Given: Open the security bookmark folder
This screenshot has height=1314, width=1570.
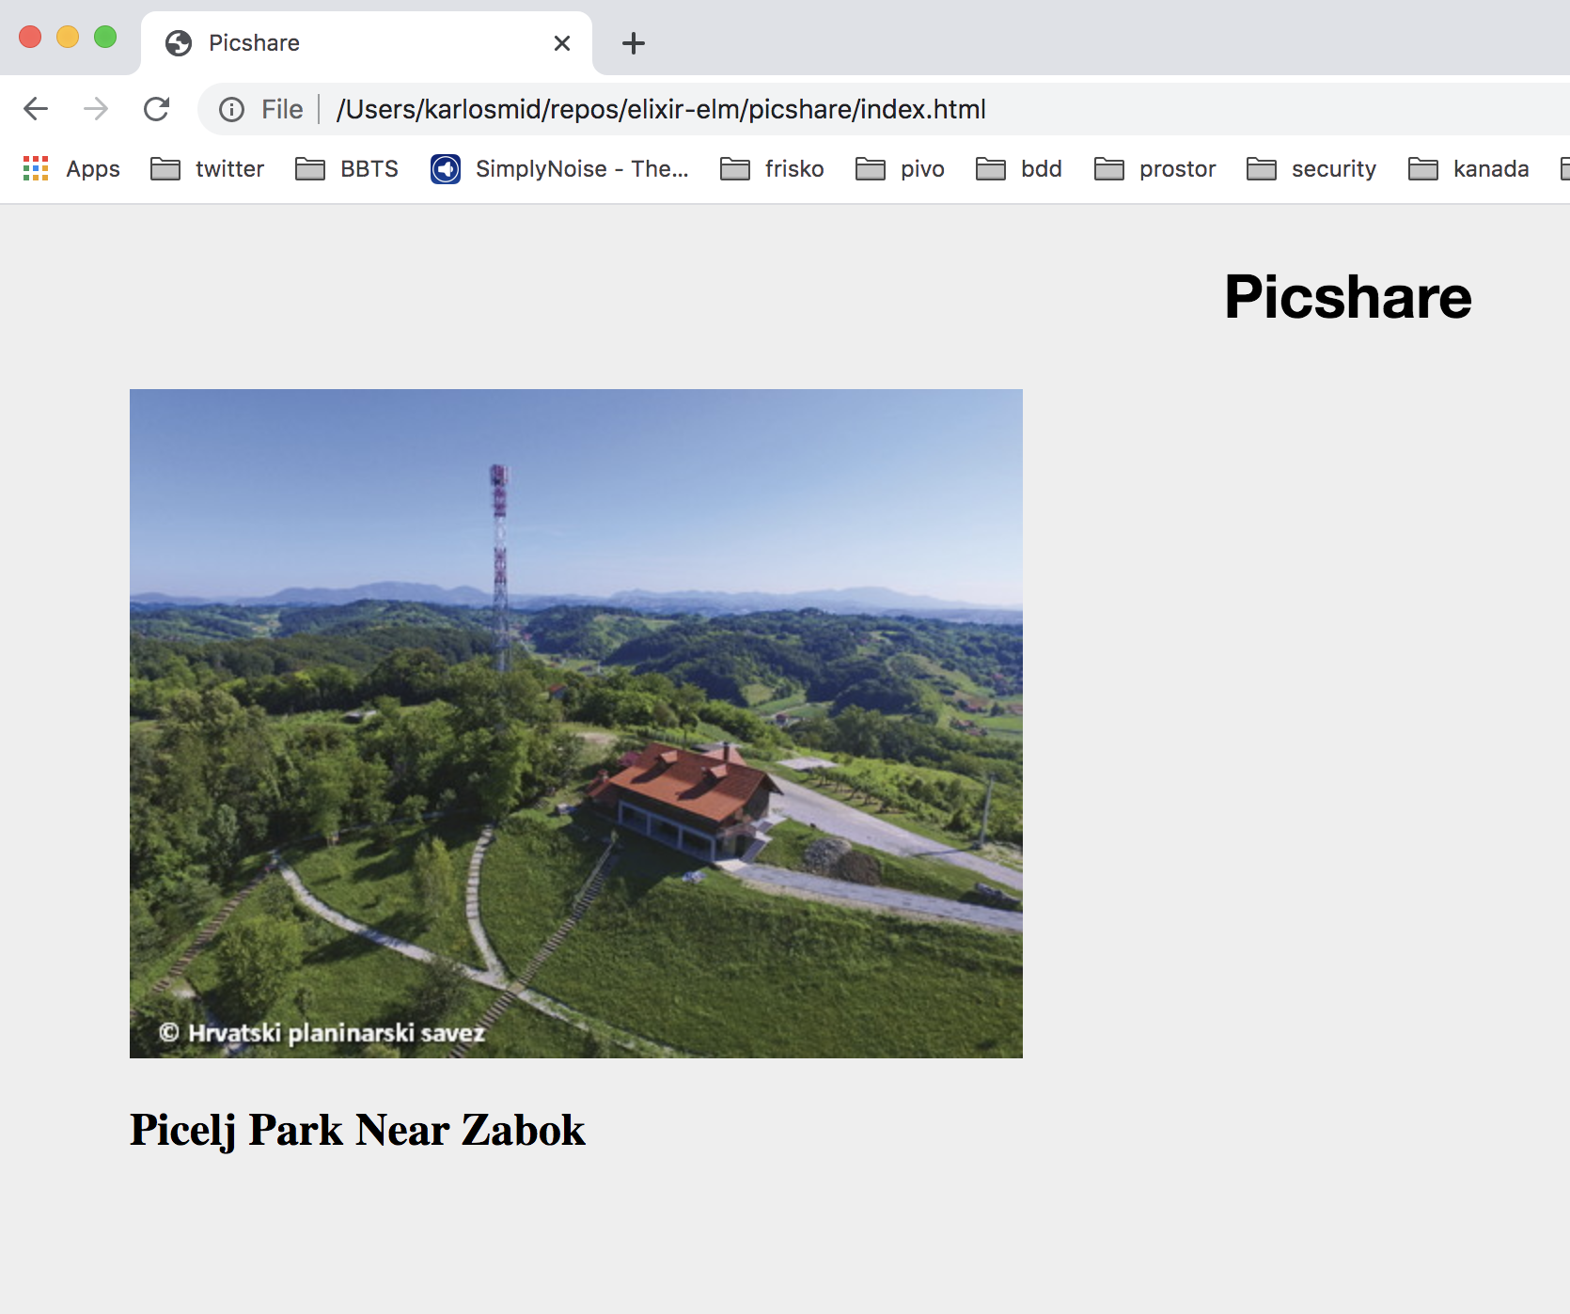Looking at the screenshot, I should point(1311,169).
